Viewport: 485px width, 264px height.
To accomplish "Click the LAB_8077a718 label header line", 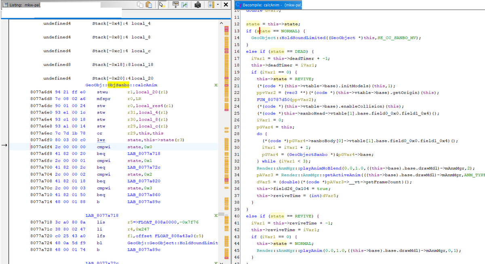I will [102, 216].
